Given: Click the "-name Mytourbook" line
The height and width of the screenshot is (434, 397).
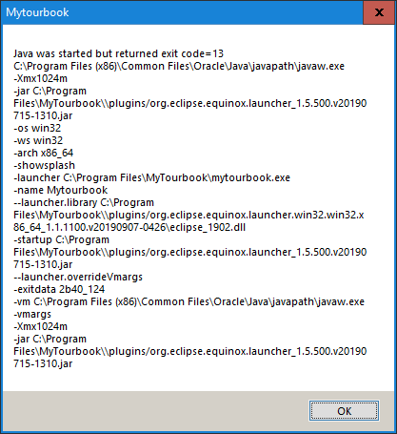Looking at the screenshot, I should coord(60,190).
